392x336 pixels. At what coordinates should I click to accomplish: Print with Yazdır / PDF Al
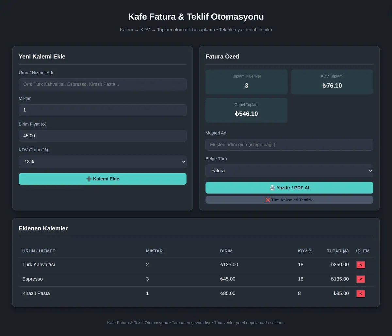289,188
